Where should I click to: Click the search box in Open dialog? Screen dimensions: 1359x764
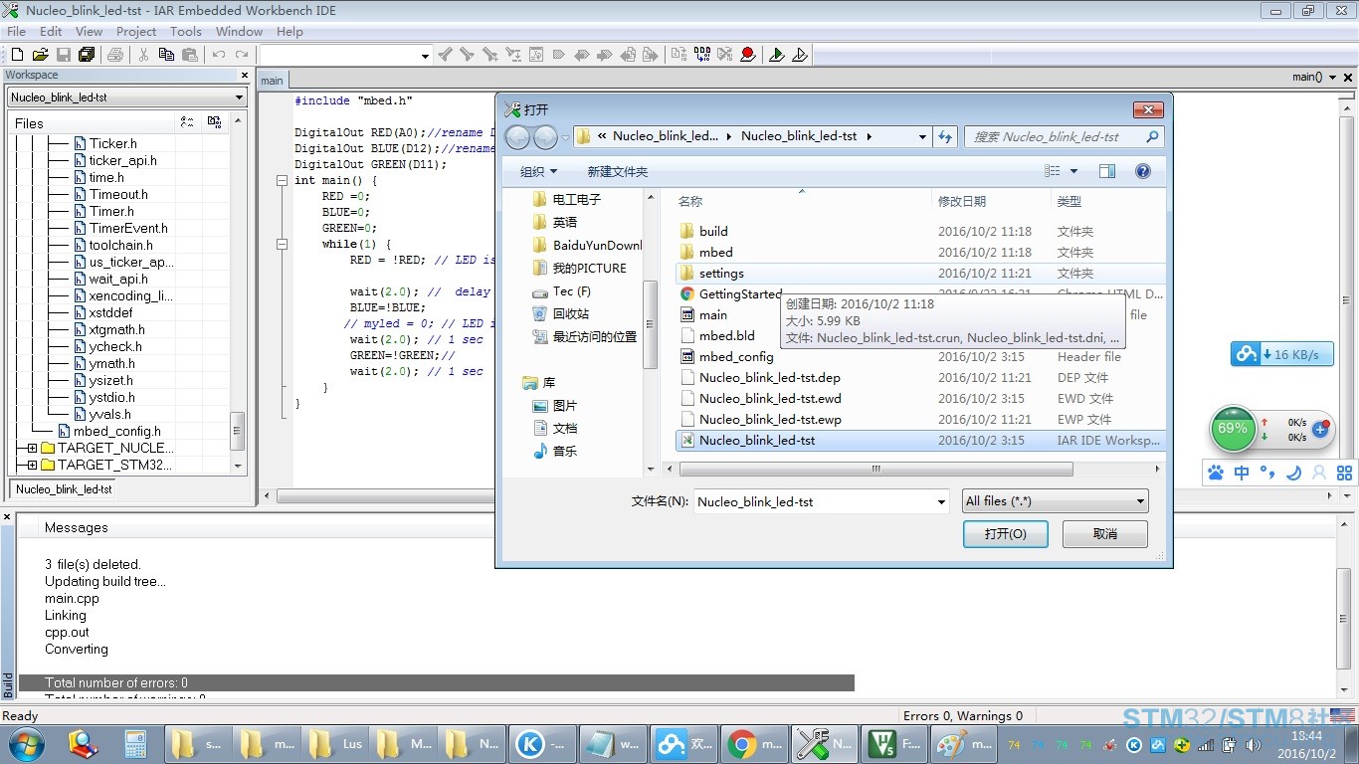point(1064,137)
